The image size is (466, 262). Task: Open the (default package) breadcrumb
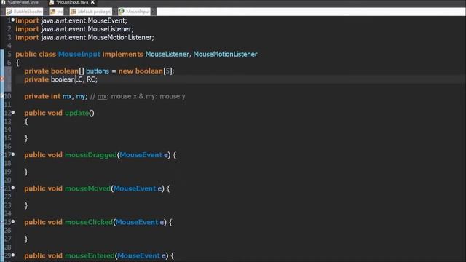[91, 12]
